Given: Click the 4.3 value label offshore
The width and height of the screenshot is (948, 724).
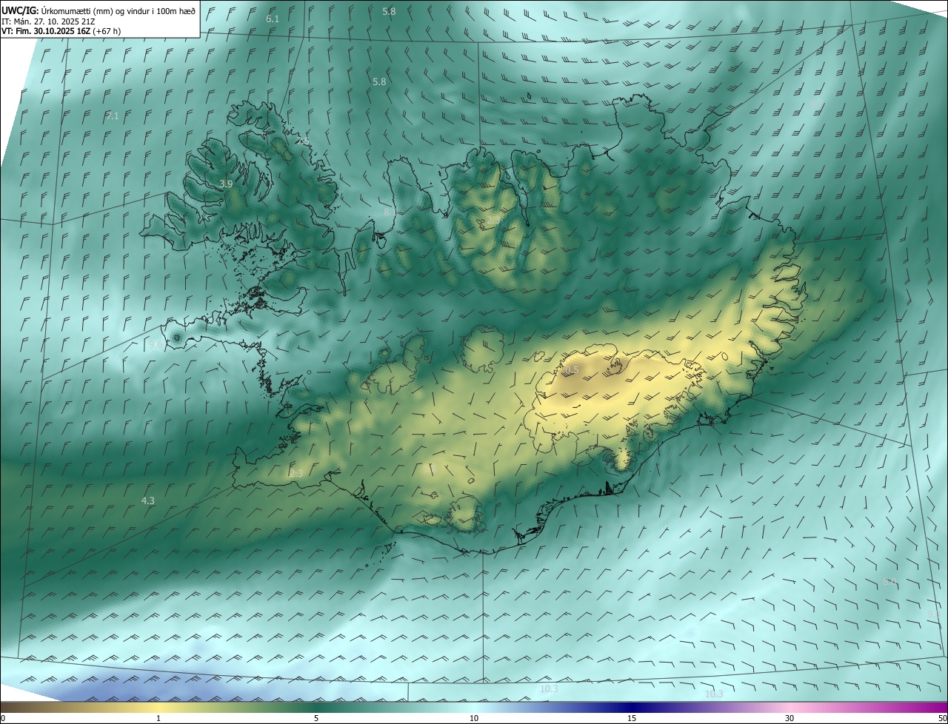Looking at the screenshot, I should pyautogui.click(x=148, y=501).
